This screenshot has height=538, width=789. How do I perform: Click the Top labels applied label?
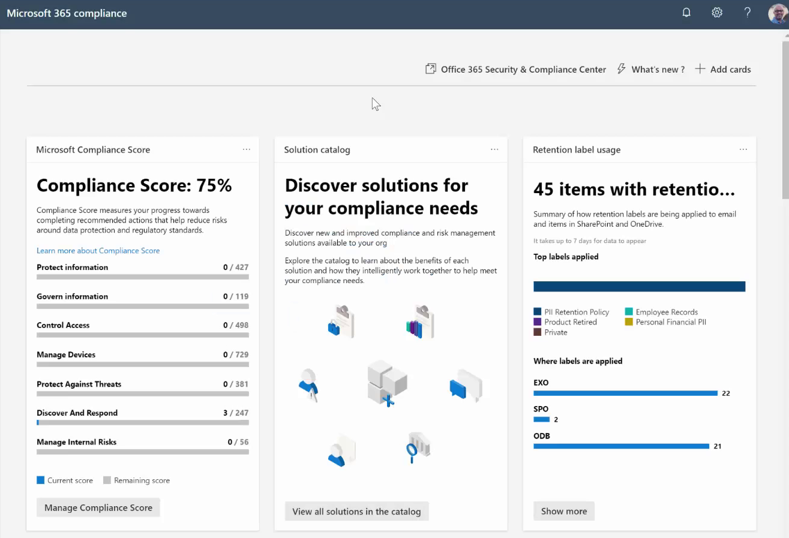click(566, 257)
